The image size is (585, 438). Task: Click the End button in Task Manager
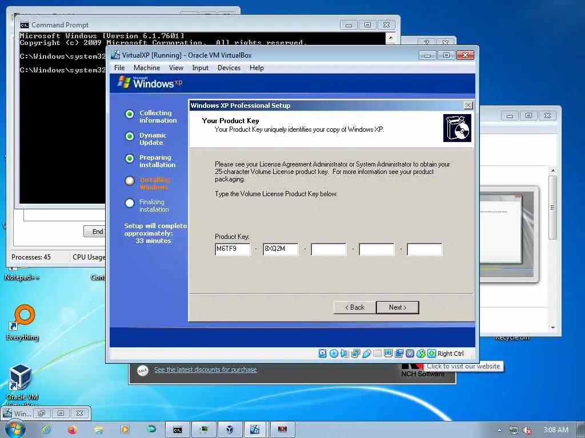(94, 232)
